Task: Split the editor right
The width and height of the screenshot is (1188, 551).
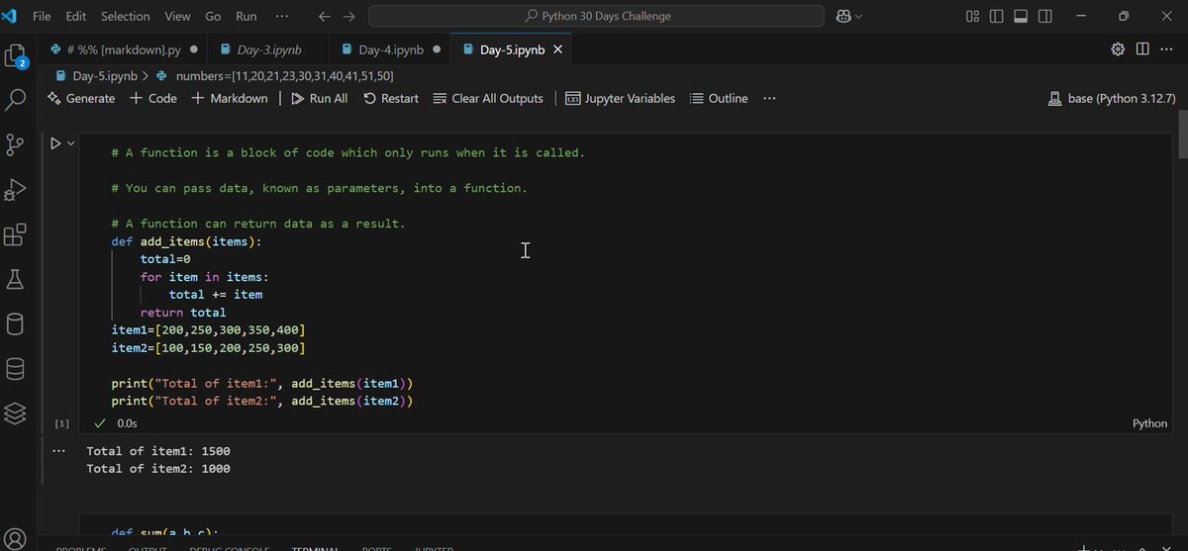Action: pyautogui.click(x=1142, y=49)
